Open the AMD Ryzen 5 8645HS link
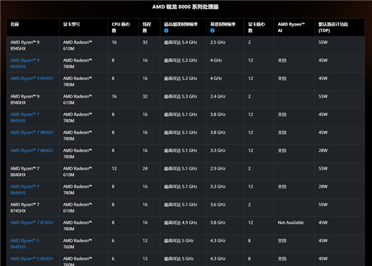Viewport: 372px width, 266px height. pyautogui.click(x=25, y=244)
